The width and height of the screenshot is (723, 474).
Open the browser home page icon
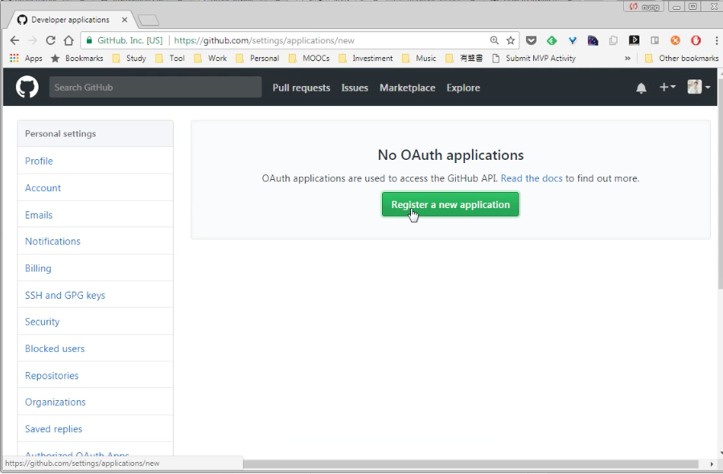point(68,40)
